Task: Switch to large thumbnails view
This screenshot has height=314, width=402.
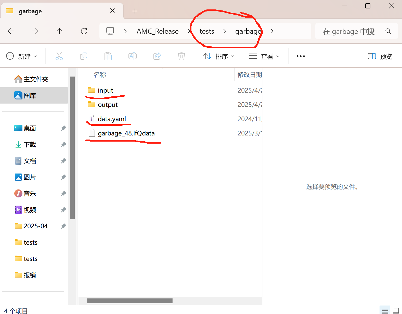Action: [x=396, y=310]
